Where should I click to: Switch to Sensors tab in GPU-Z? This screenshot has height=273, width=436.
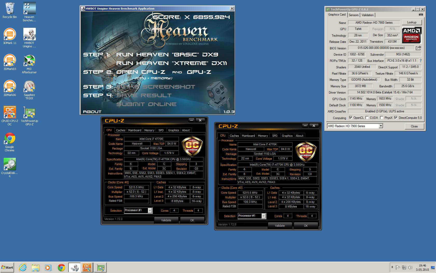click(x=353, y=15)
